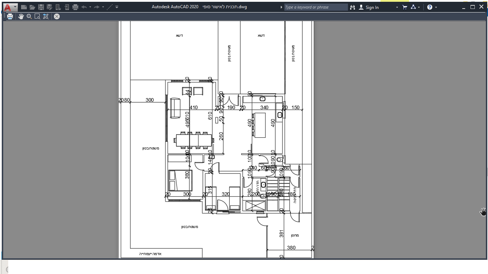Click the keyword or phrase search field

[x=316, y=7]
